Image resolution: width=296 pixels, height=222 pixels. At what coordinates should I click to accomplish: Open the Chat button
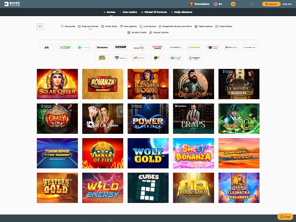click(285, 217)
